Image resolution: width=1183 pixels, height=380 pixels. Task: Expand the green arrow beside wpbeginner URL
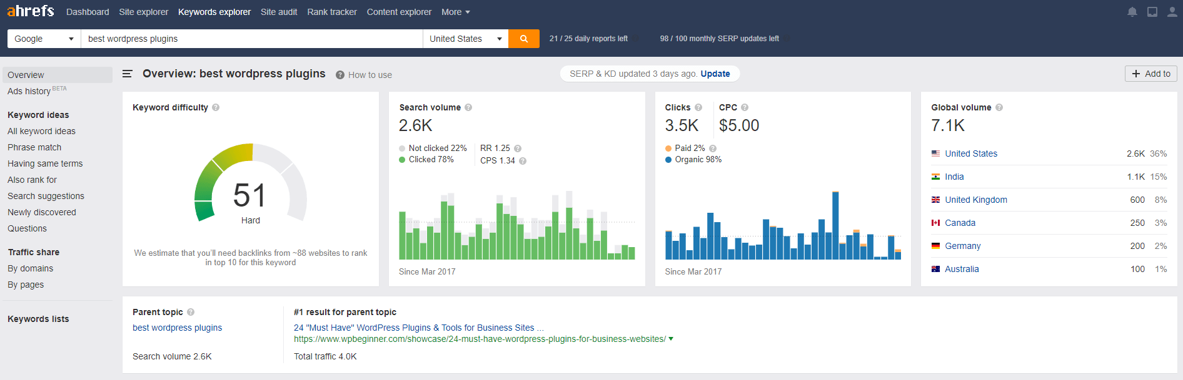pos(671,339)
